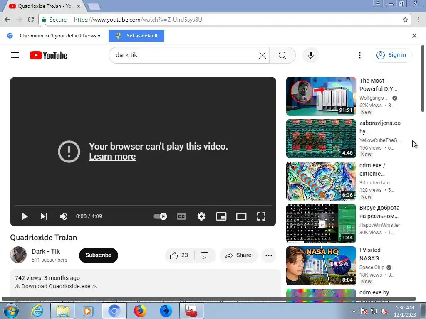Image resolution: width=426 pixels, height=319 pixels.
Task: Open the Вирус доброта video title
Action: coord(379,212)
